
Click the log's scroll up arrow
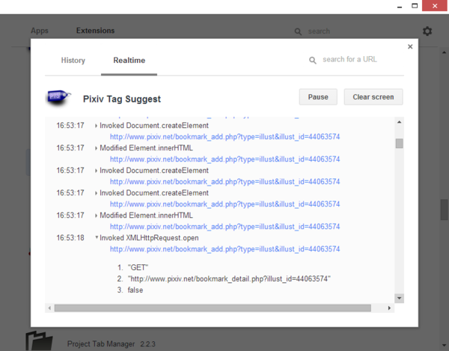(399, 122)
